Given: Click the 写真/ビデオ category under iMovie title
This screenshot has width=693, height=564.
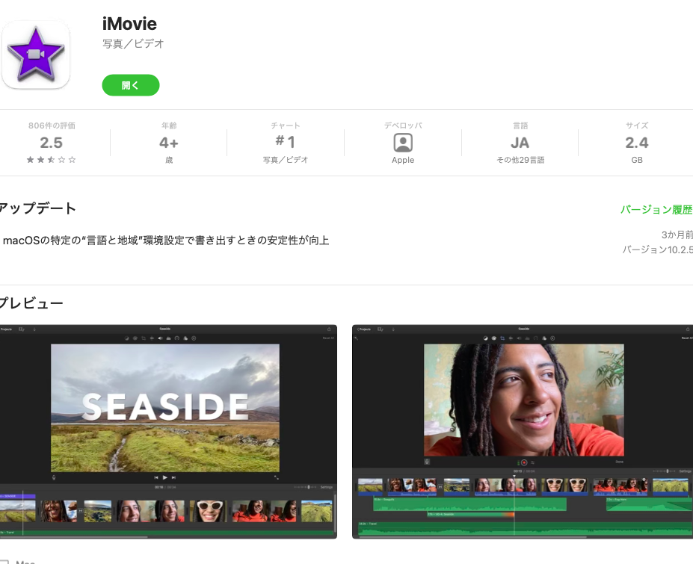Looking at the screenshot, I should (133, 44).
